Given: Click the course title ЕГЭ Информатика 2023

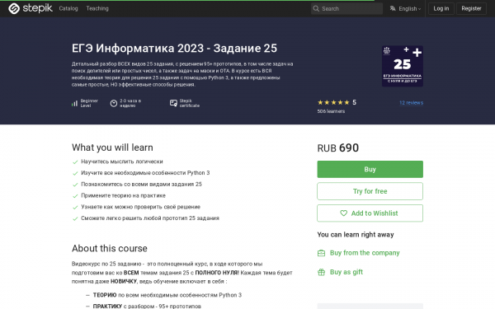Looking at the screenshot, I should point(174,49).
